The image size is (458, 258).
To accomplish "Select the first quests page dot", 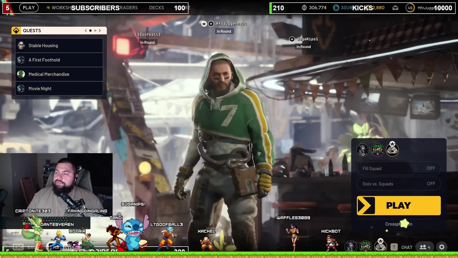I will coord(91,30).
